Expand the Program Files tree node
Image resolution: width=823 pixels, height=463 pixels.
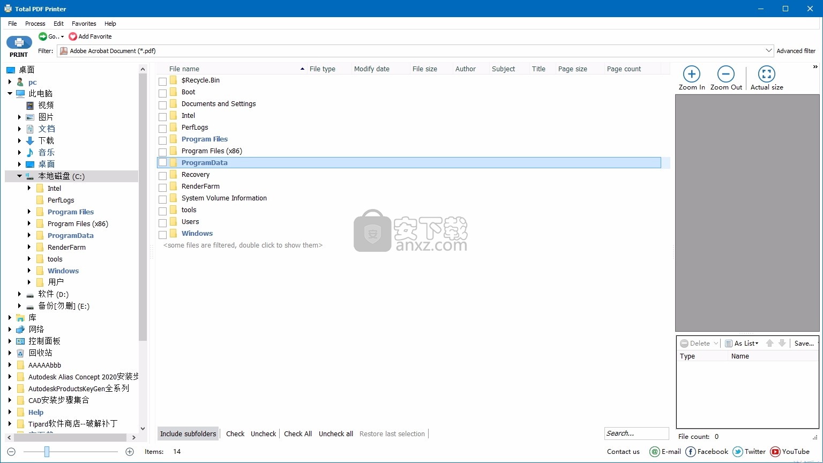point(29,212)
